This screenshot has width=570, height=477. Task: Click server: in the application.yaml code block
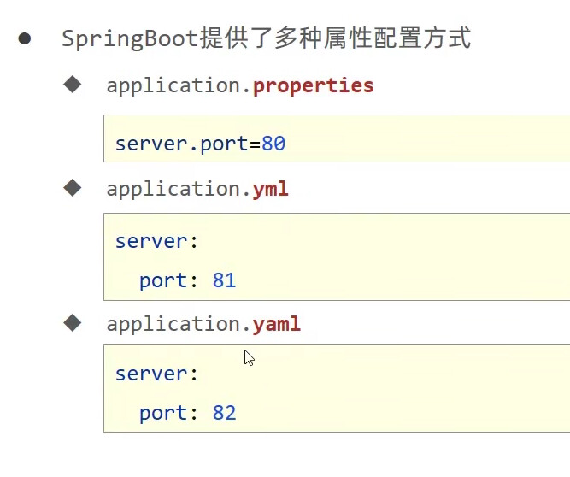pyautogui.click(x=156, y=374)
